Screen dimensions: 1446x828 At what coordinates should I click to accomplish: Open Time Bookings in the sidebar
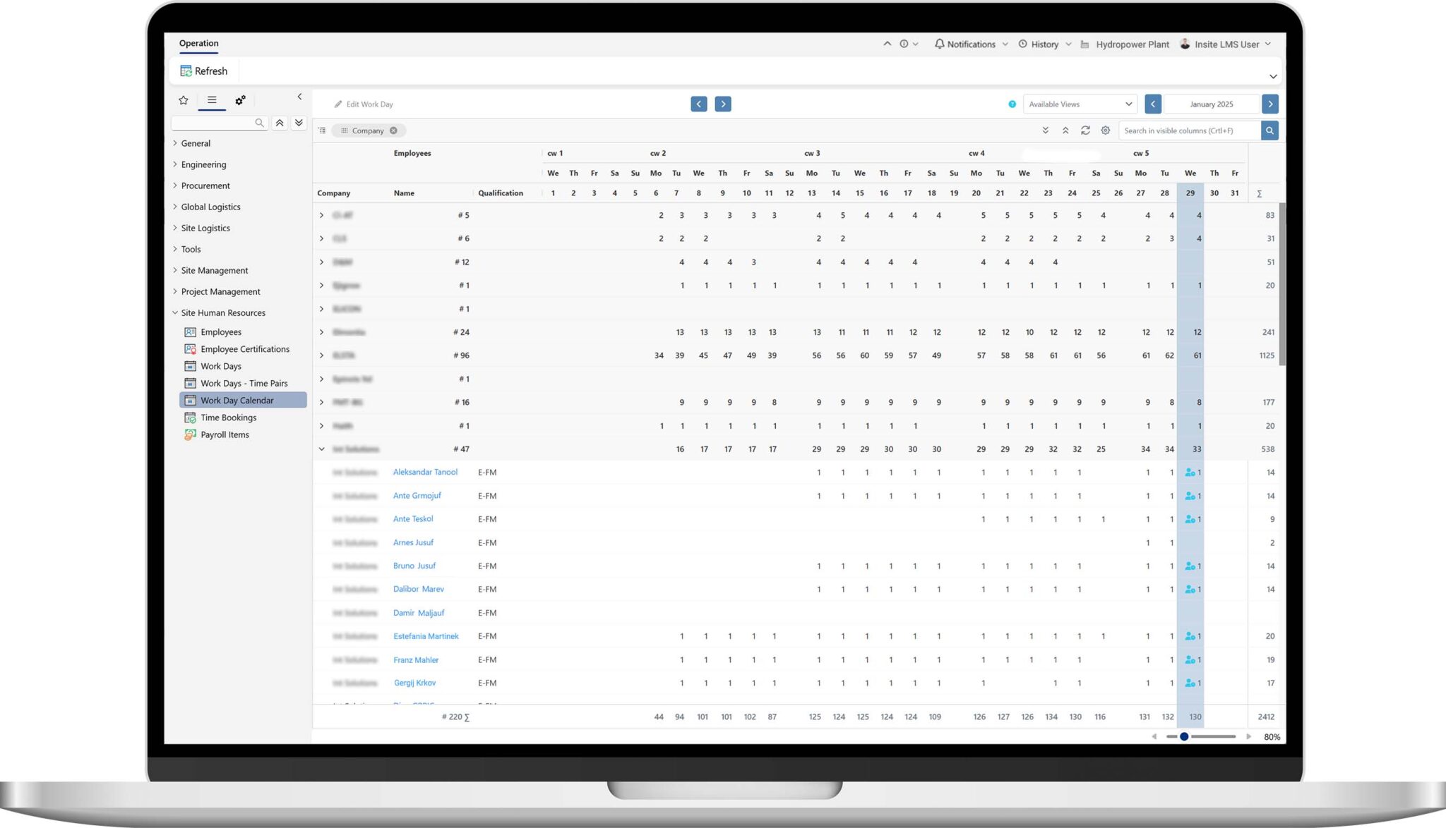click(x=190, y=417)
